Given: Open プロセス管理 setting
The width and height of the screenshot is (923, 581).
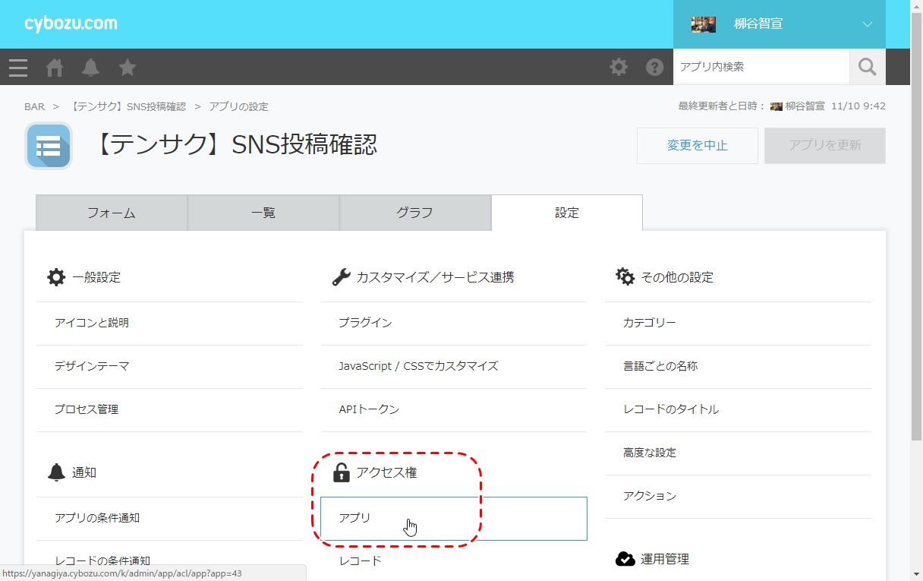Looking at the screenshot, I should point(169,409).
